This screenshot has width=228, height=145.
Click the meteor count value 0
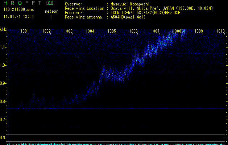pyautogui.click(x=51, y=17)
